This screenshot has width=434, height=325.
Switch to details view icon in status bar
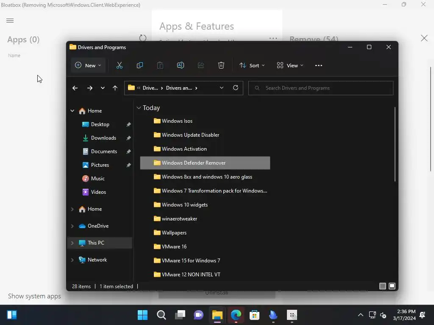tap(383, 286)
